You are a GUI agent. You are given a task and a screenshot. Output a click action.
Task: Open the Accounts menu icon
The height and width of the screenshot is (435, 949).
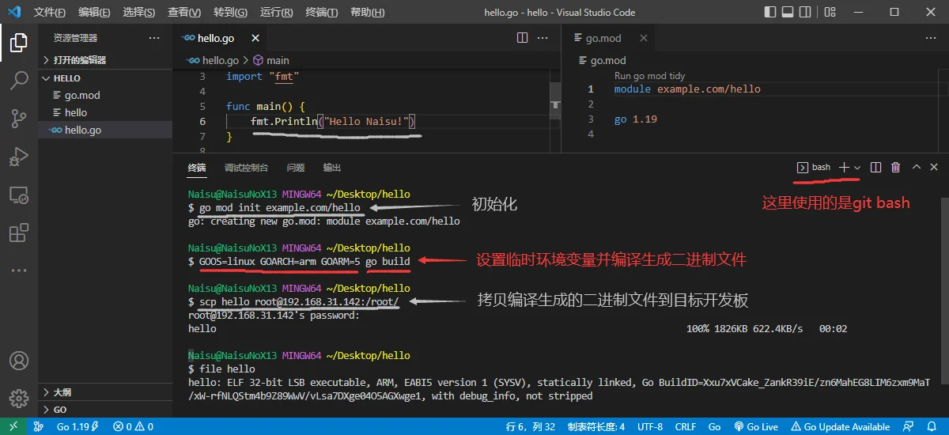coord(18,361)
